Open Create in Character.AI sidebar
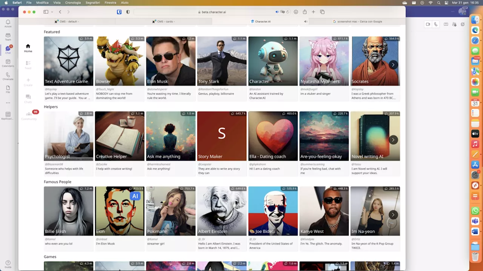 tap(28, 82)
